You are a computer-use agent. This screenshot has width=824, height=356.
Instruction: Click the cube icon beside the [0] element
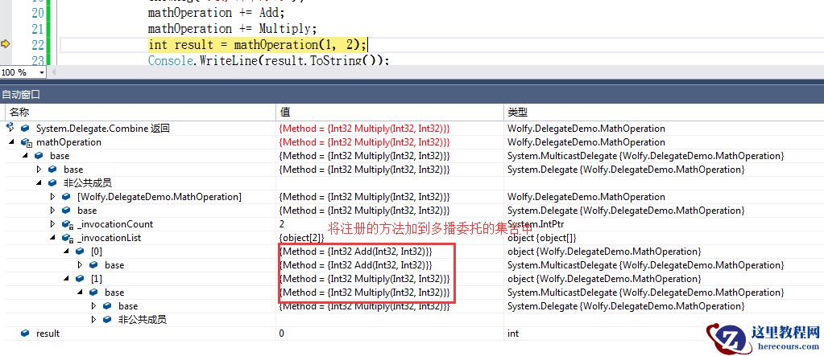click(80, 252)
